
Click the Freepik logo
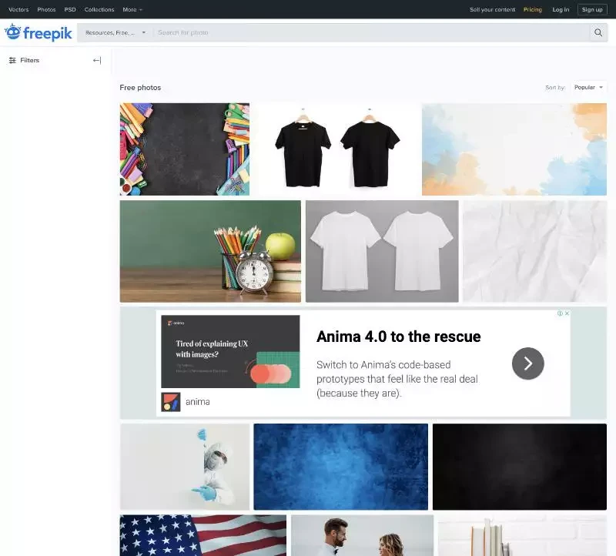tap(38, 32)
